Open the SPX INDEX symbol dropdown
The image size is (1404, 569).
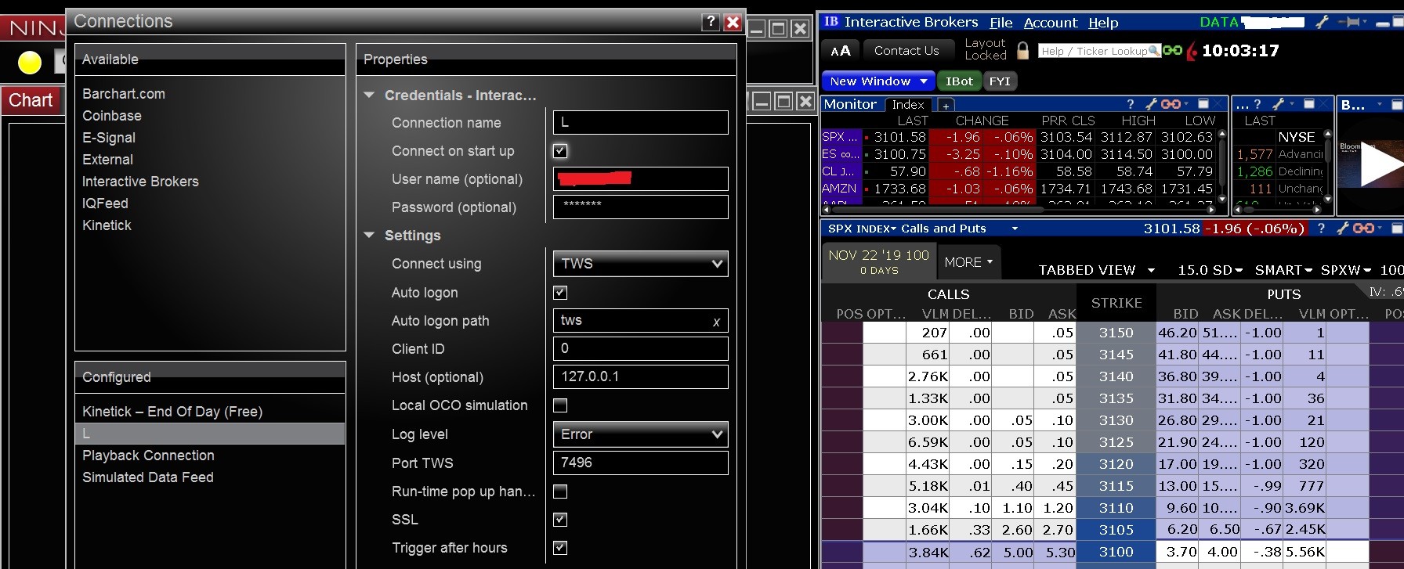point(862,229)
